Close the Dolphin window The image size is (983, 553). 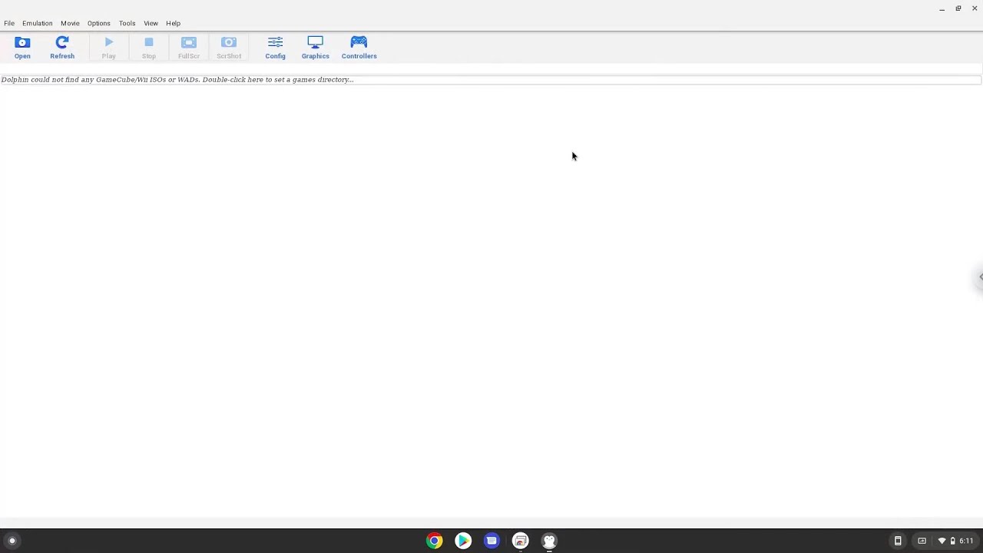(x=975, y=8)
